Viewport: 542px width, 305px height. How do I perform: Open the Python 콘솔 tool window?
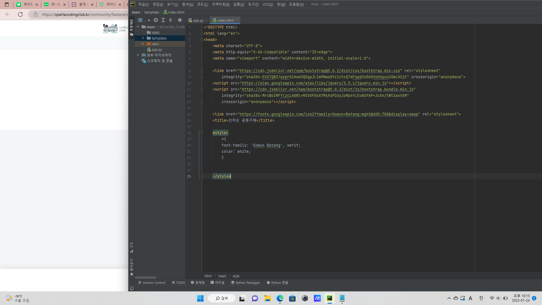pyautogui.click(x=277, y=283)
